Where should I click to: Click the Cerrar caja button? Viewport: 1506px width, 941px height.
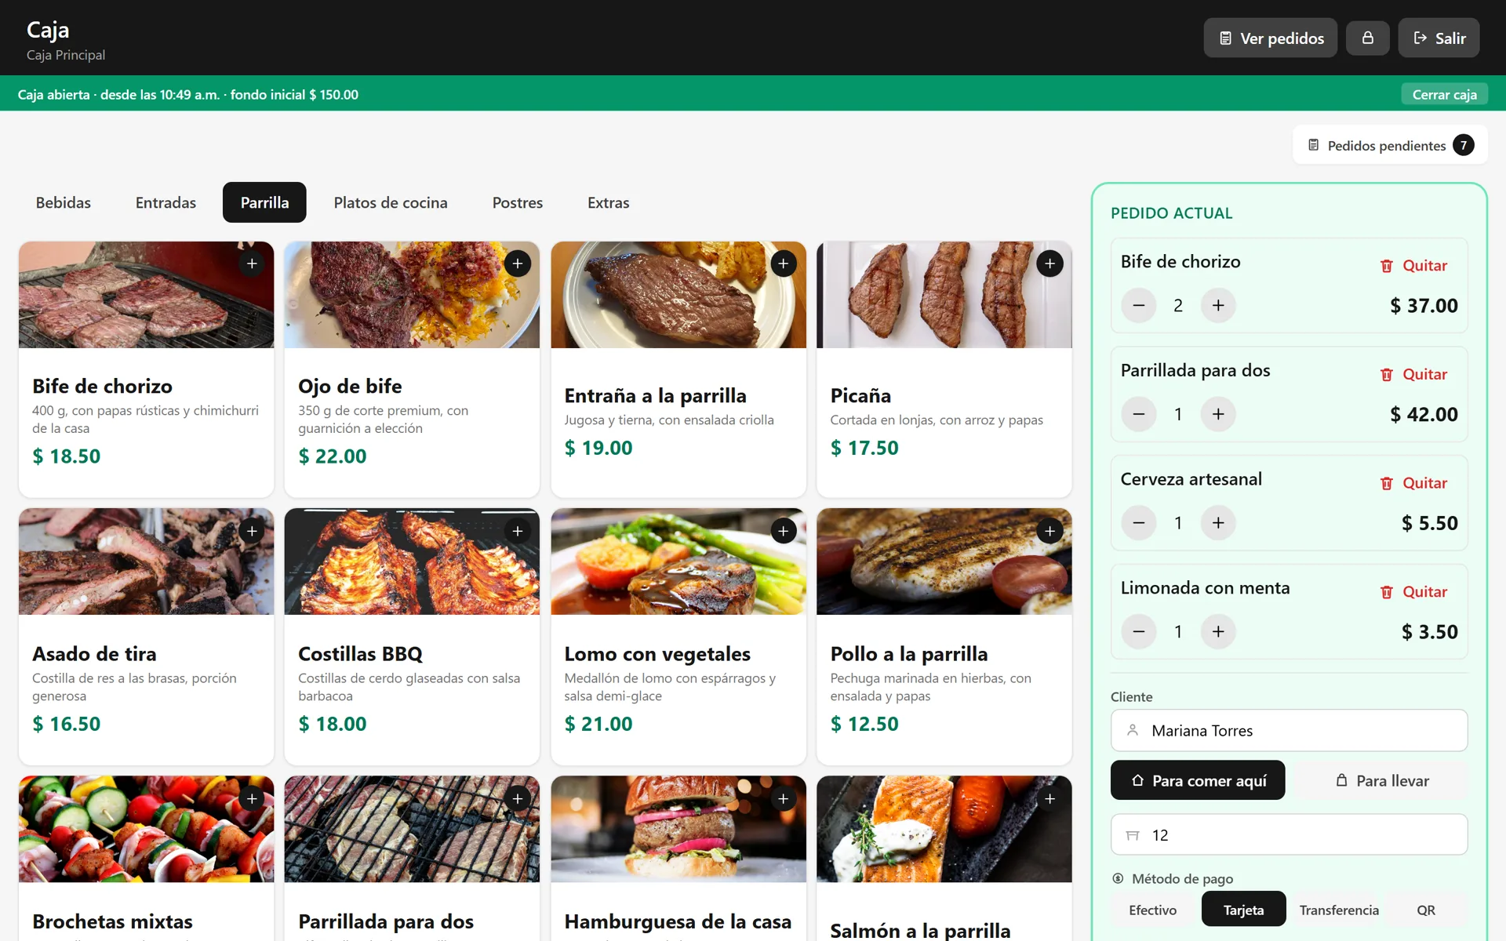point(1444,94)
